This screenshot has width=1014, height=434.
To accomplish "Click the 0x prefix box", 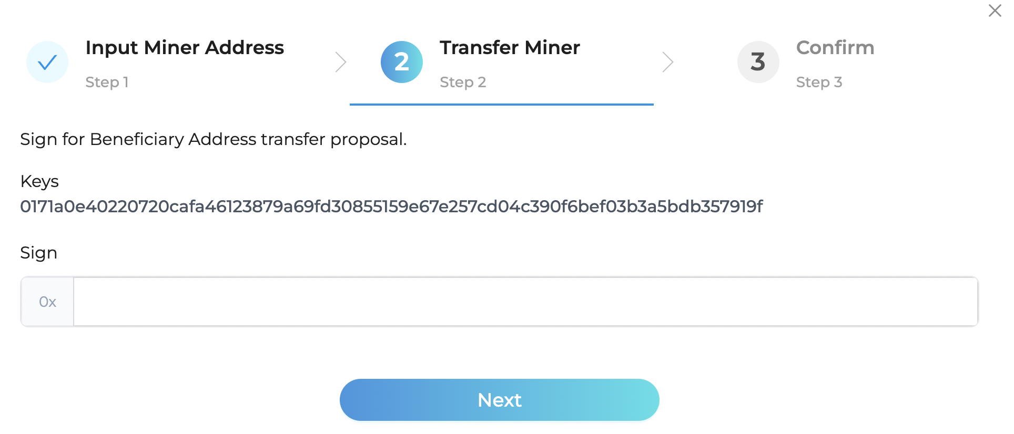I will pos(47,302).
